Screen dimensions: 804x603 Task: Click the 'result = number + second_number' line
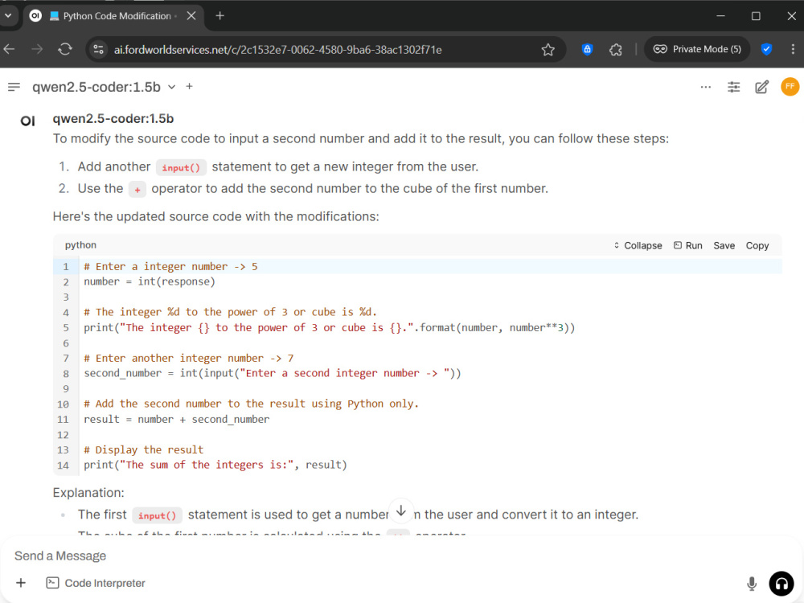coord(176,420)
